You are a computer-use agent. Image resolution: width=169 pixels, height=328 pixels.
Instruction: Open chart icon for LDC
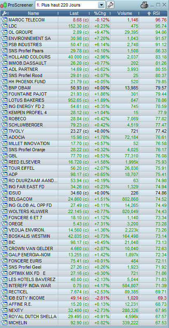pyautogui.click(x=4, y=26)
